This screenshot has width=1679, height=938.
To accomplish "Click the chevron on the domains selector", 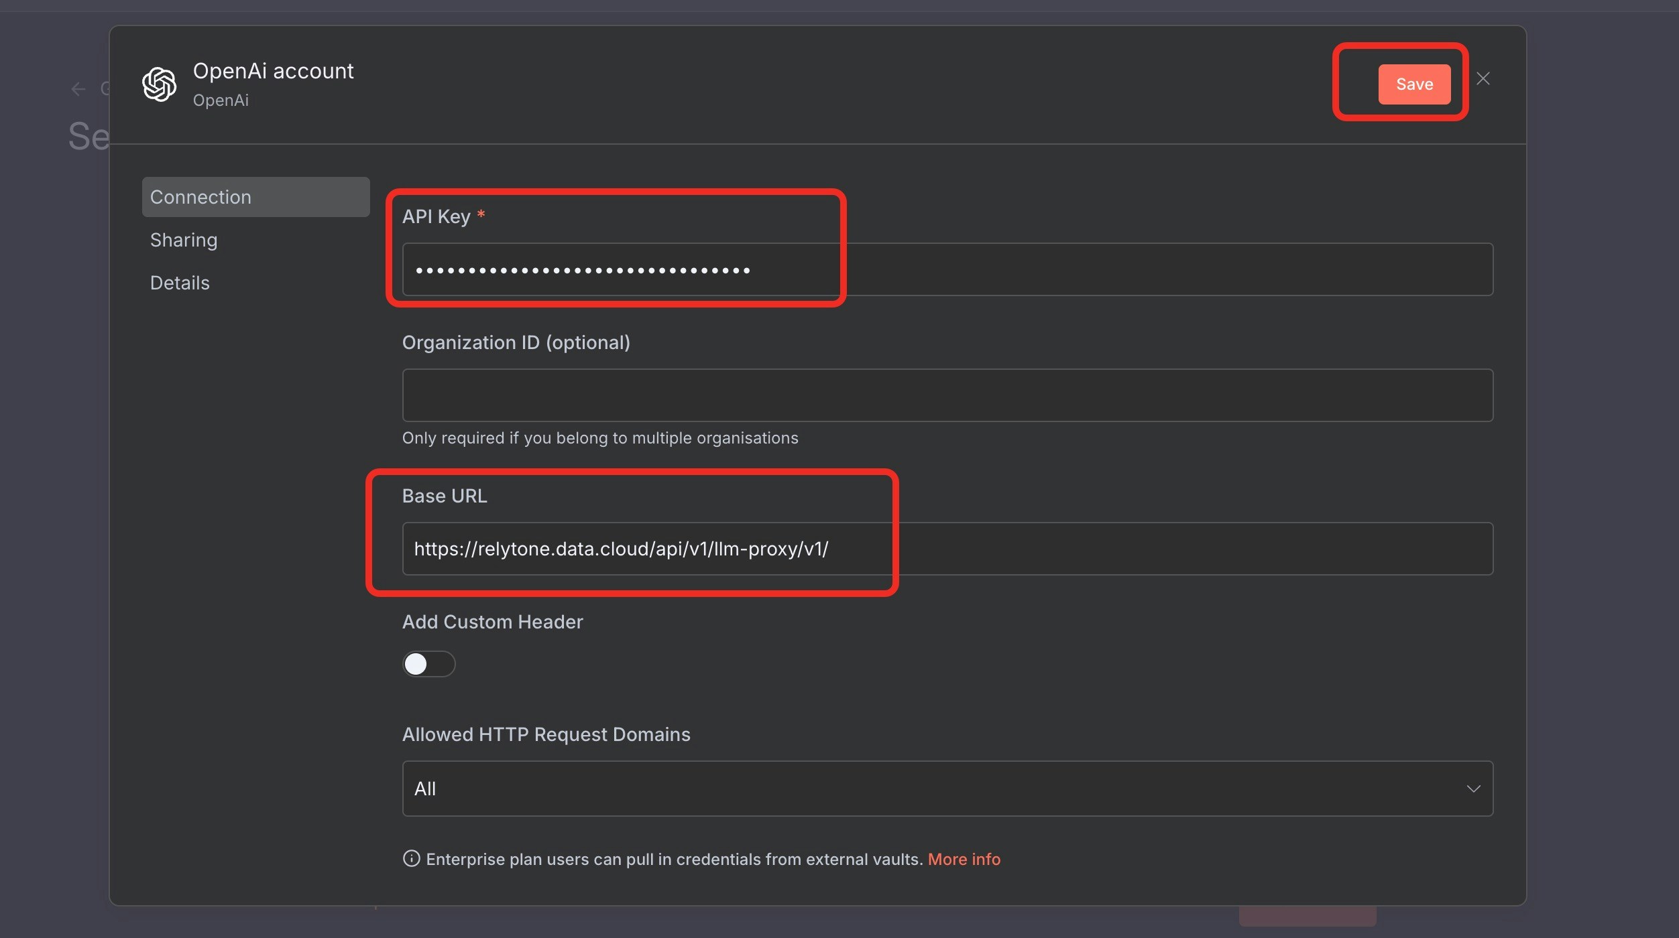I will point(1474,789).
